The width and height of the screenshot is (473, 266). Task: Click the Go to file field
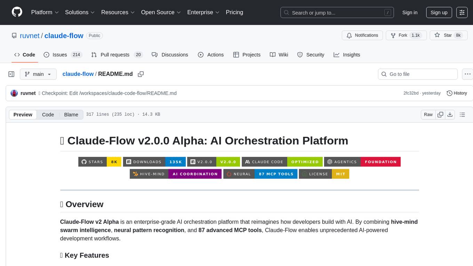coord(418,74)
